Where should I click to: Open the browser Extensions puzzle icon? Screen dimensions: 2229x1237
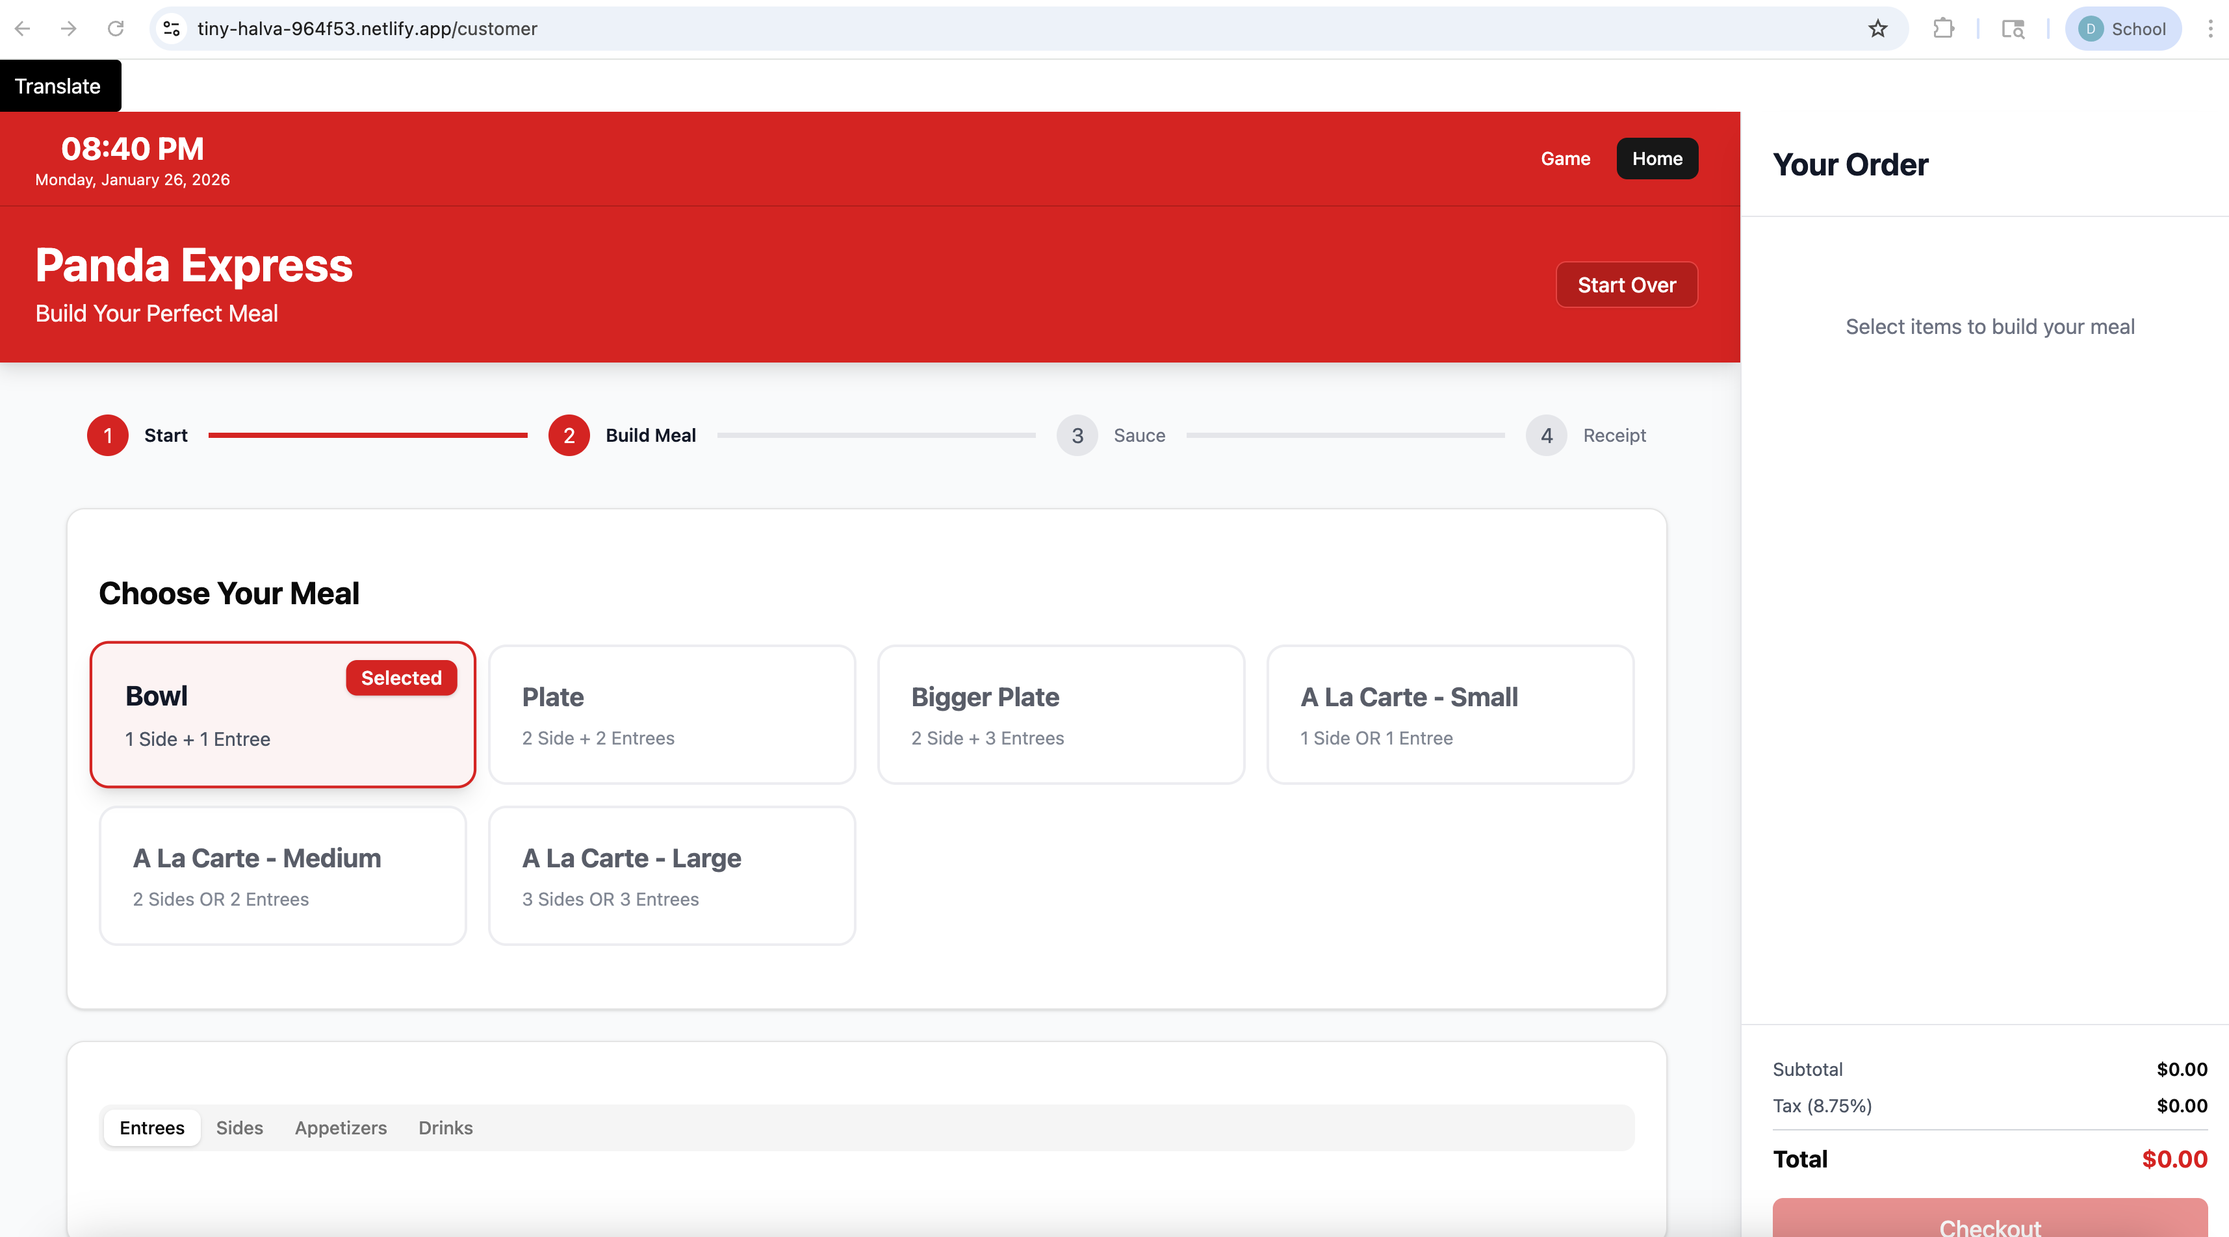click(x=1944, y=29)
